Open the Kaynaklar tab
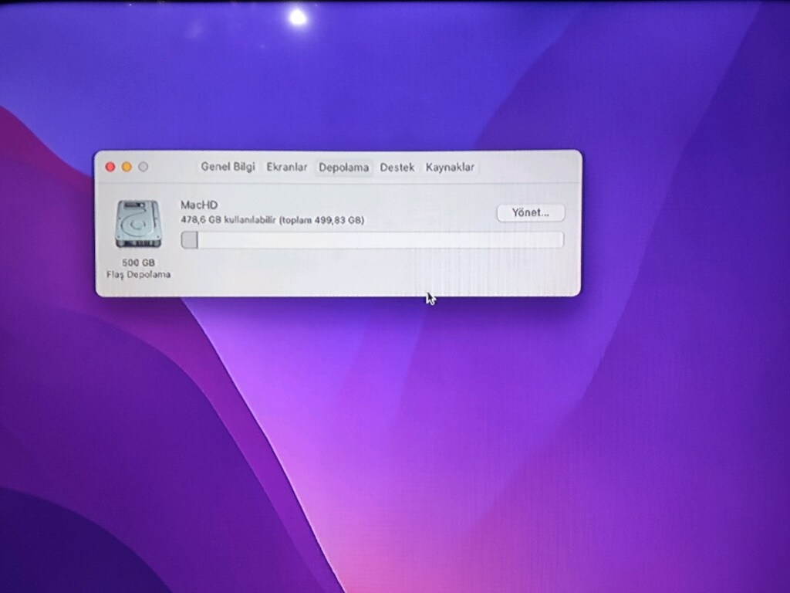The height and width of the screenshot is (593, 790). point(450,168)
